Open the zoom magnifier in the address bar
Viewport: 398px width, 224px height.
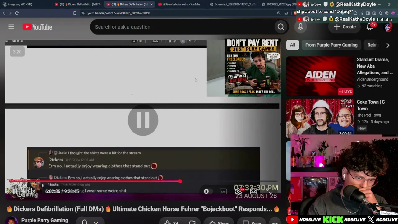pos(279,13)
